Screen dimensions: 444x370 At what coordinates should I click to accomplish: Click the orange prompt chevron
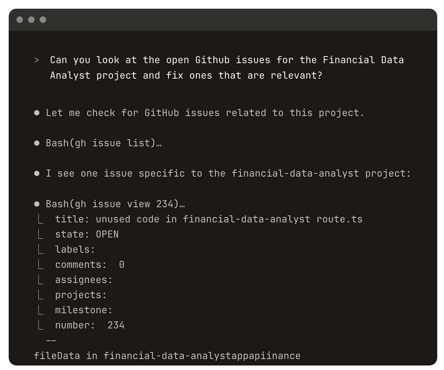coord(37,60)
